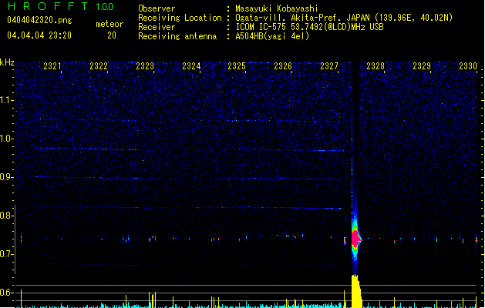This screenshot has height=308, width=485.
Task: Click the A504HB(yagi 4el) antenna text
Action: pos(272,36)
